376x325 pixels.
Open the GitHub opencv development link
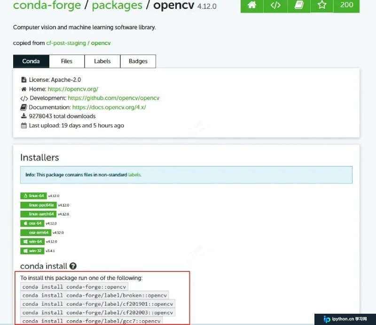coord(114,98)
